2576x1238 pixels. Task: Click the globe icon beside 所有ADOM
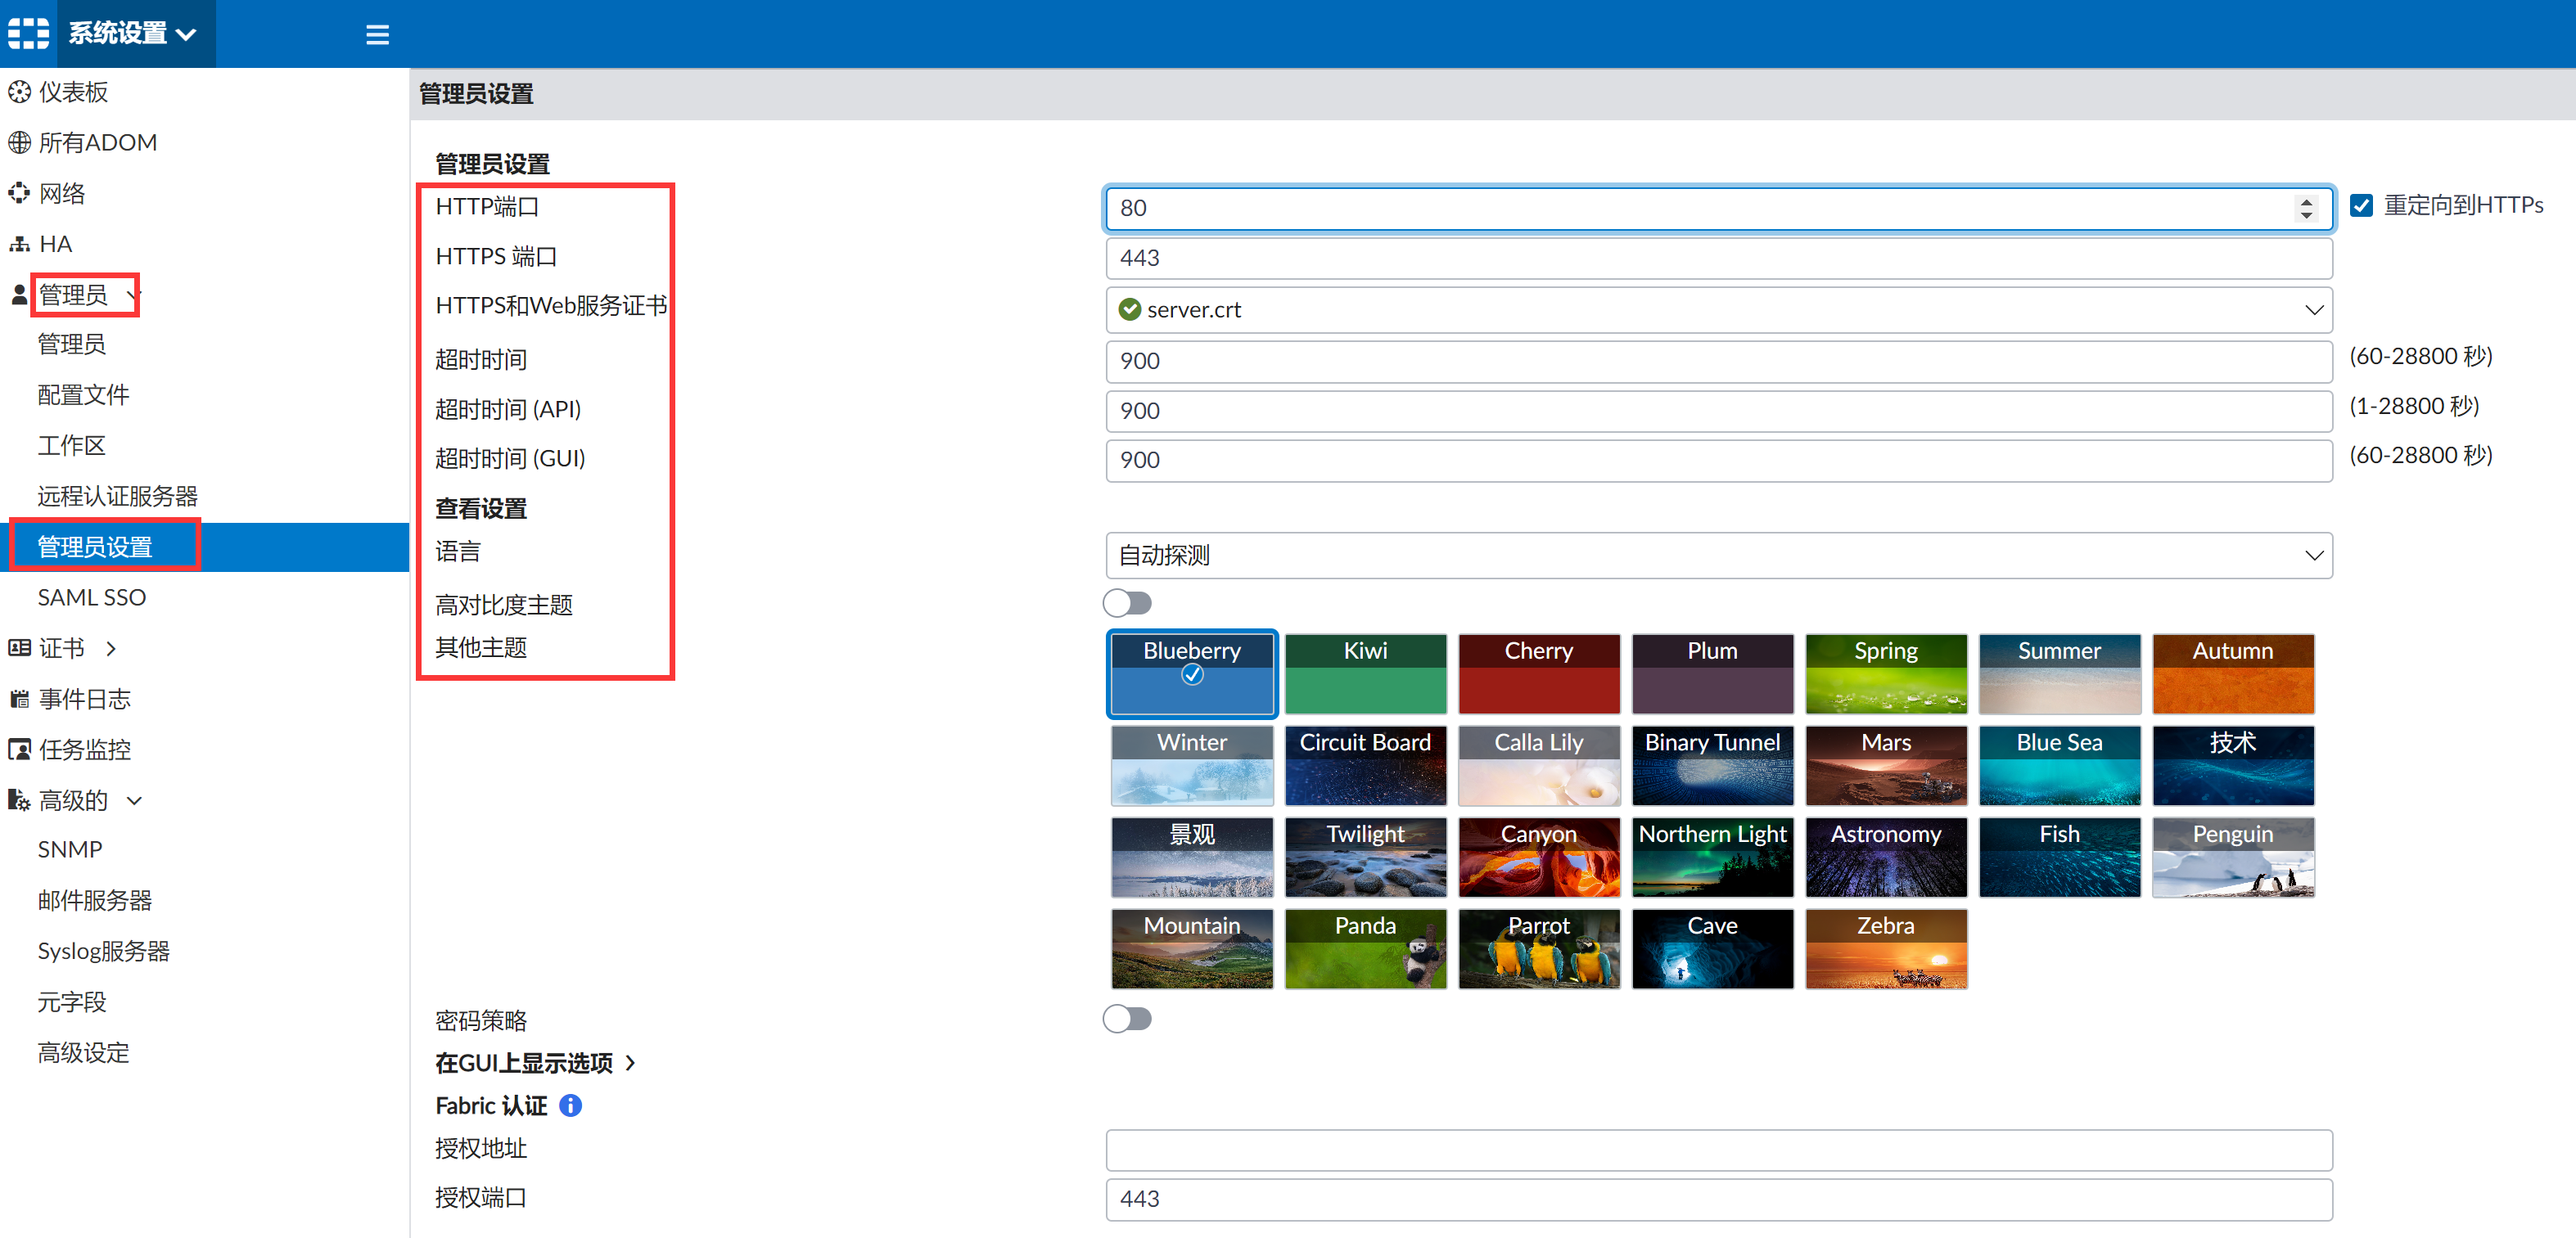(x=19, y=143)
